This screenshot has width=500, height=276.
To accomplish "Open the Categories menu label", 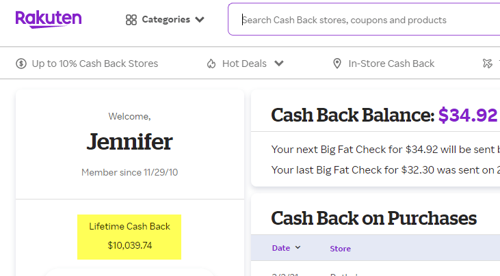I will [x=166, y=20].
